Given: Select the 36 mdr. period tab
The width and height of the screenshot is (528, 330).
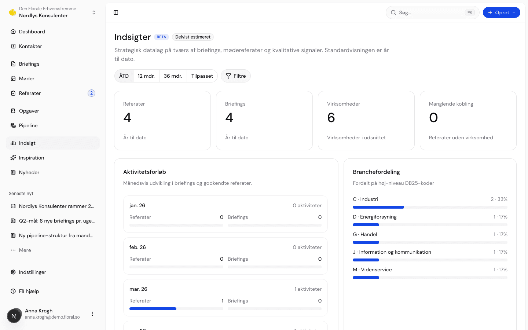Looking at the screenshot, I should pyautogui.click(x=173, y=76).
